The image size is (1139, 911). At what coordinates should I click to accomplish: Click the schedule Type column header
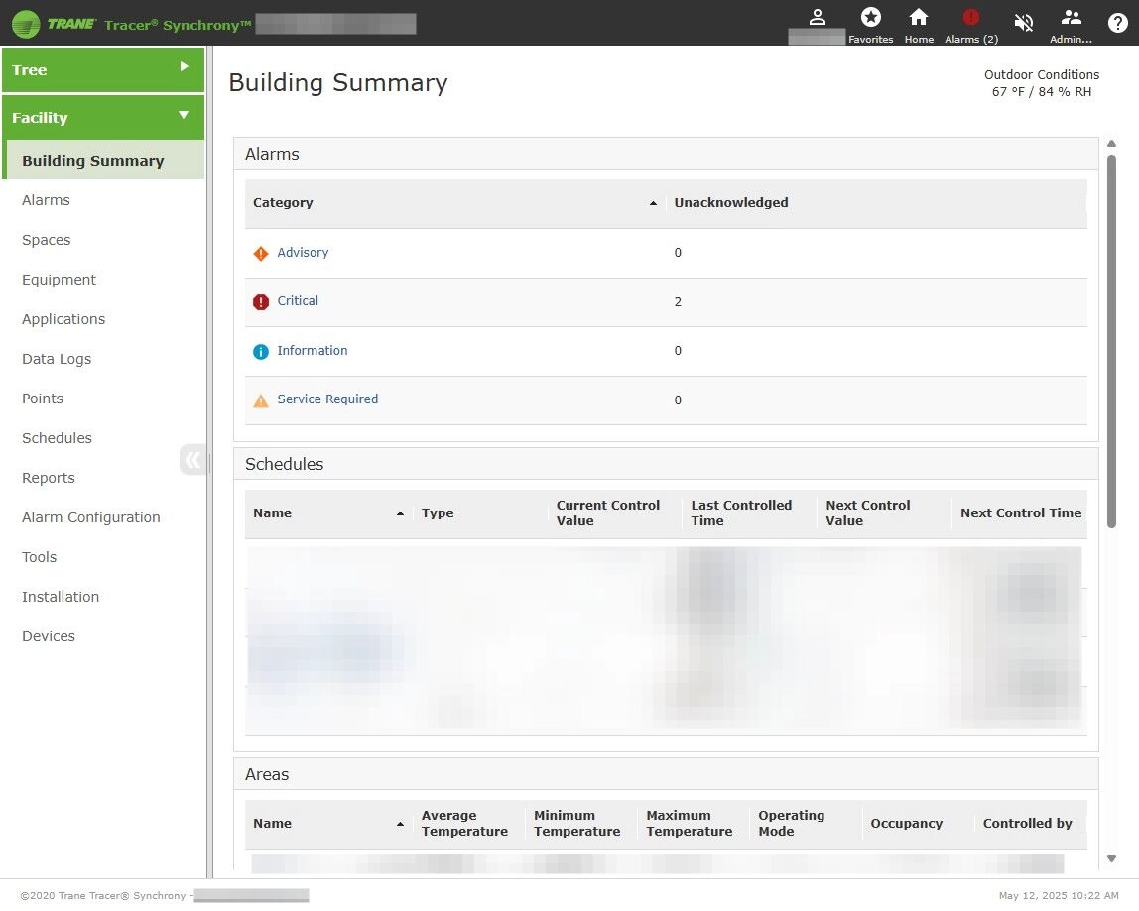[x=438, y=512]
